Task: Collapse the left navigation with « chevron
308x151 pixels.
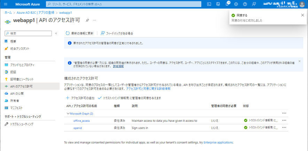Action: [x=56, y=33]
